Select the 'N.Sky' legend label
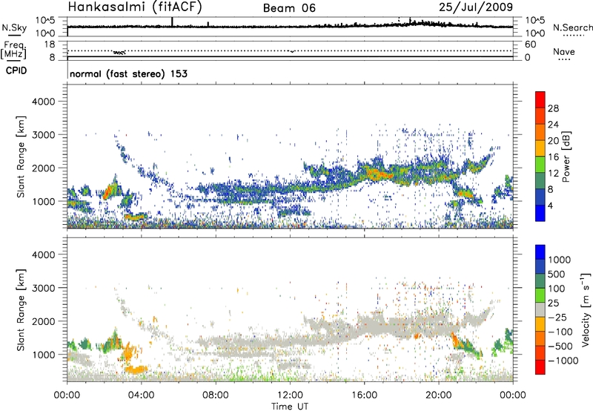The height and width of the screenshot is (411, 593). (14, 27)
